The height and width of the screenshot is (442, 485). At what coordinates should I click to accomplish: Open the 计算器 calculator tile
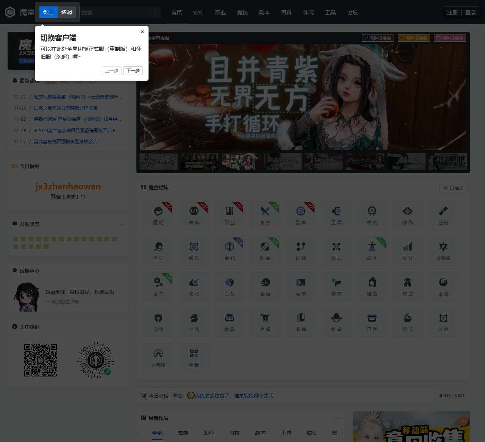(x=443, y=250)
